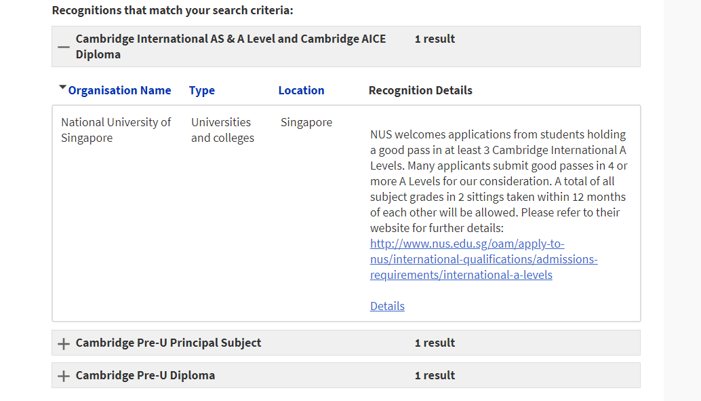Click the NUS recognition description paragraph
701x401 pixels.
point(498,180)
